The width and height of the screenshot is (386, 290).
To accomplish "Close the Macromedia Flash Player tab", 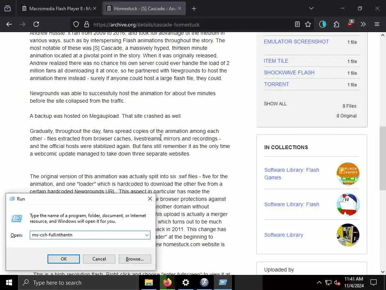I will point(95,9).
